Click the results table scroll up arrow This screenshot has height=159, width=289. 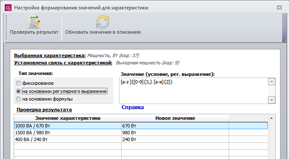[x=271, y=118]
